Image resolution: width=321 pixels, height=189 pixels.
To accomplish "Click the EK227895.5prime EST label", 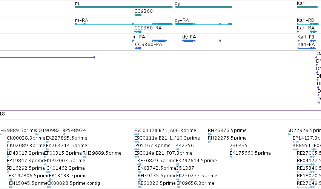I will click(x=66, y=138).
